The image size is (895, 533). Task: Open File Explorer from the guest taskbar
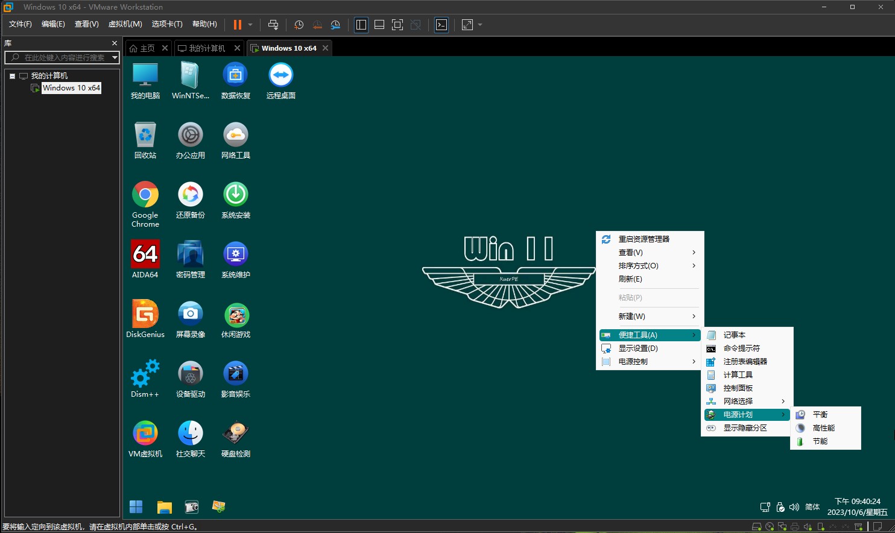coord(164,507)
